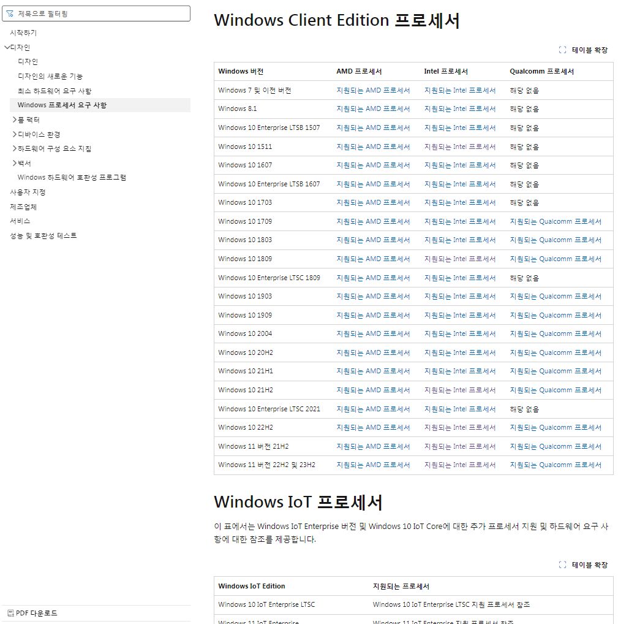Open Qualcomm link for Windows 11 22H2 및 23H2
The image size is (618, 624).
click(x=556, y=465)
